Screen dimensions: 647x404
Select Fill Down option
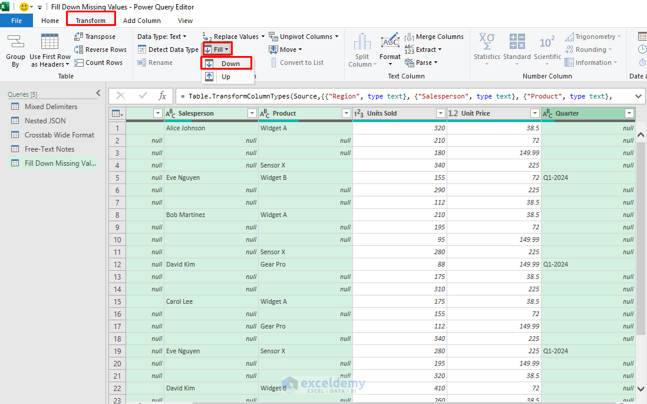(x=227, y=64)
